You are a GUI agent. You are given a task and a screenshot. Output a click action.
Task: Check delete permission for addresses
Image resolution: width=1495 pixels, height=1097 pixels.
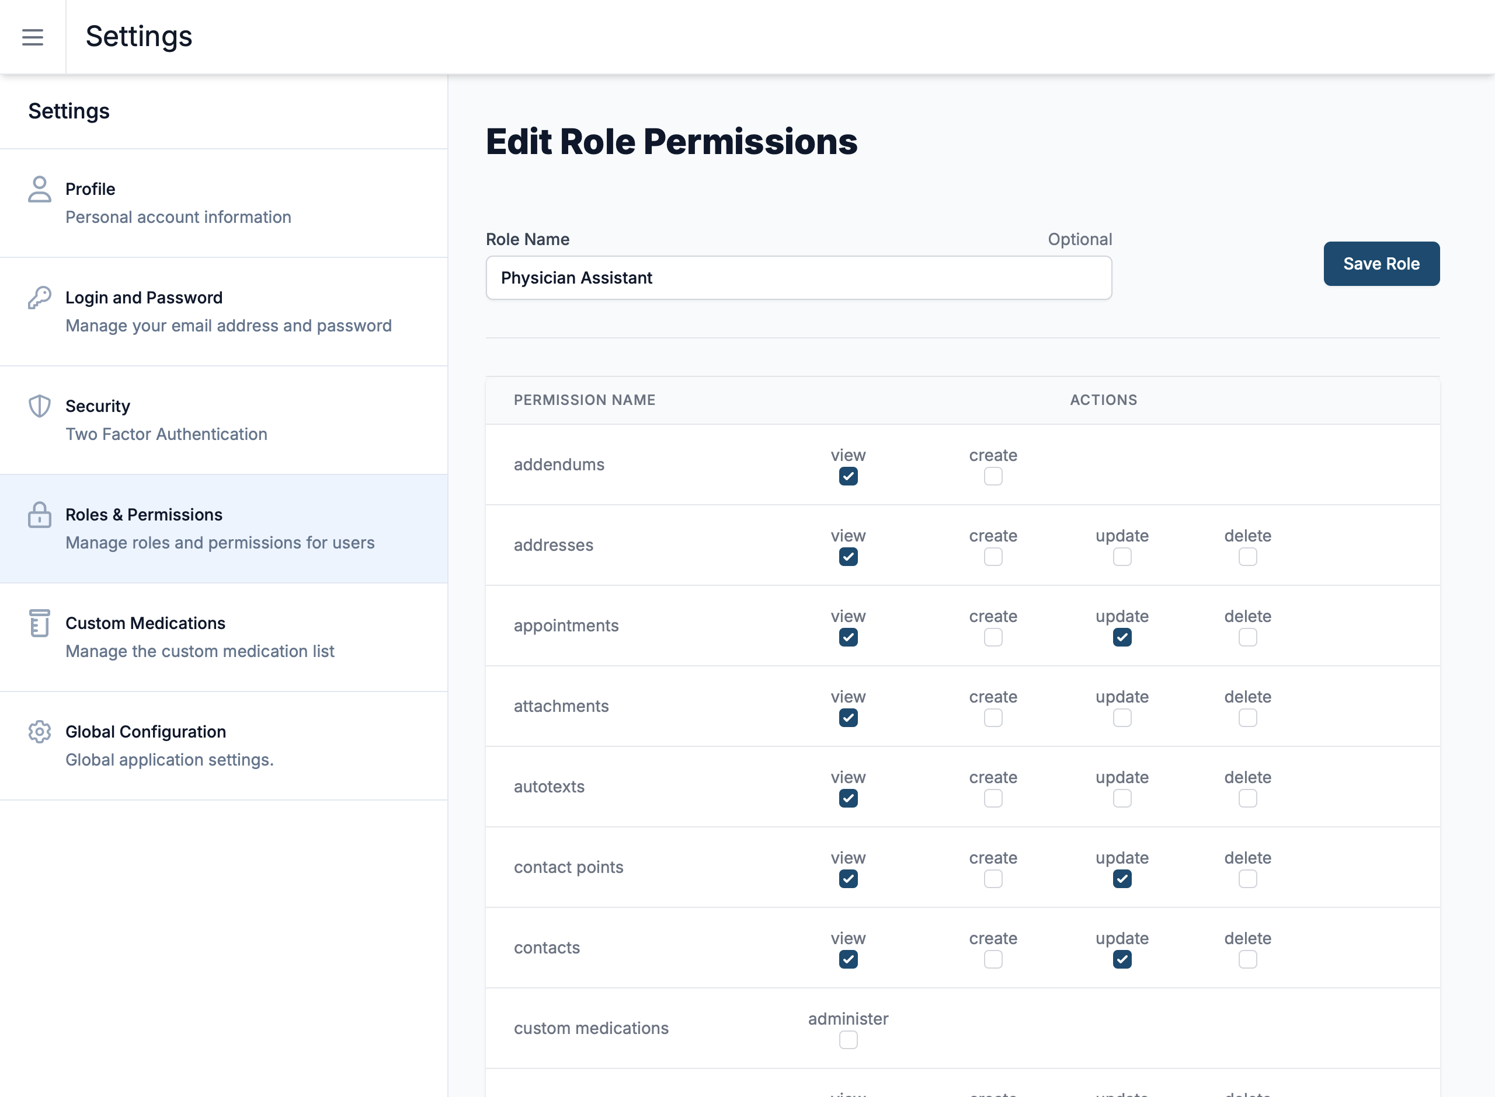[1247, 557]
